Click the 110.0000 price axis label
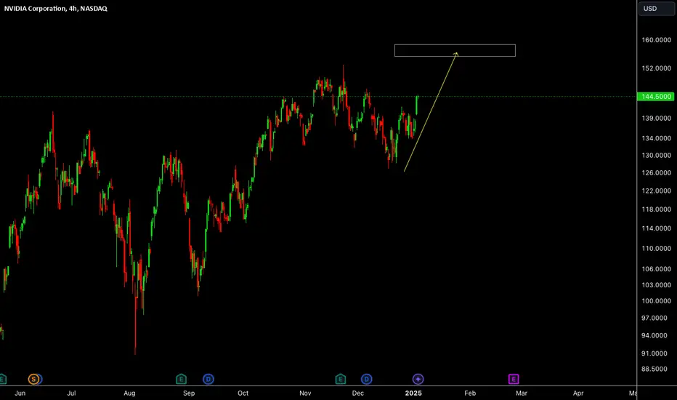Viewport: 677px width, 400px height. click(x=656, y=248)
